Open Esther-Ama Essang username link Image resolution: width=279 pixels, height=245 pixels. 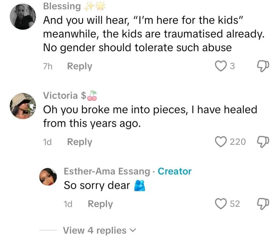[x=107, y=171]
